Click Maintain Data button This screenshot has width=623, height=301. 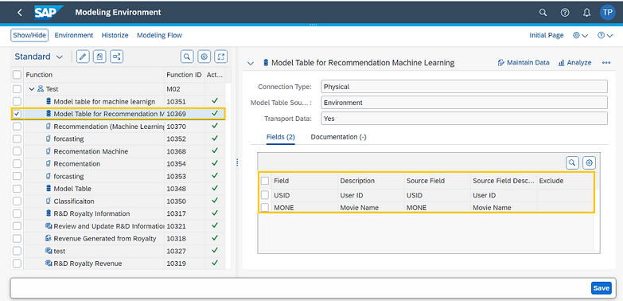point(524,63)
